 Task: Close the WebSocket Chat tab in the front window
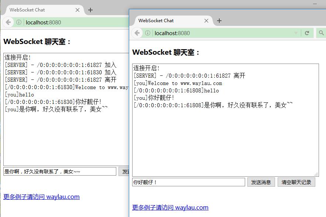pyautogui.click(x=206, y=21)
